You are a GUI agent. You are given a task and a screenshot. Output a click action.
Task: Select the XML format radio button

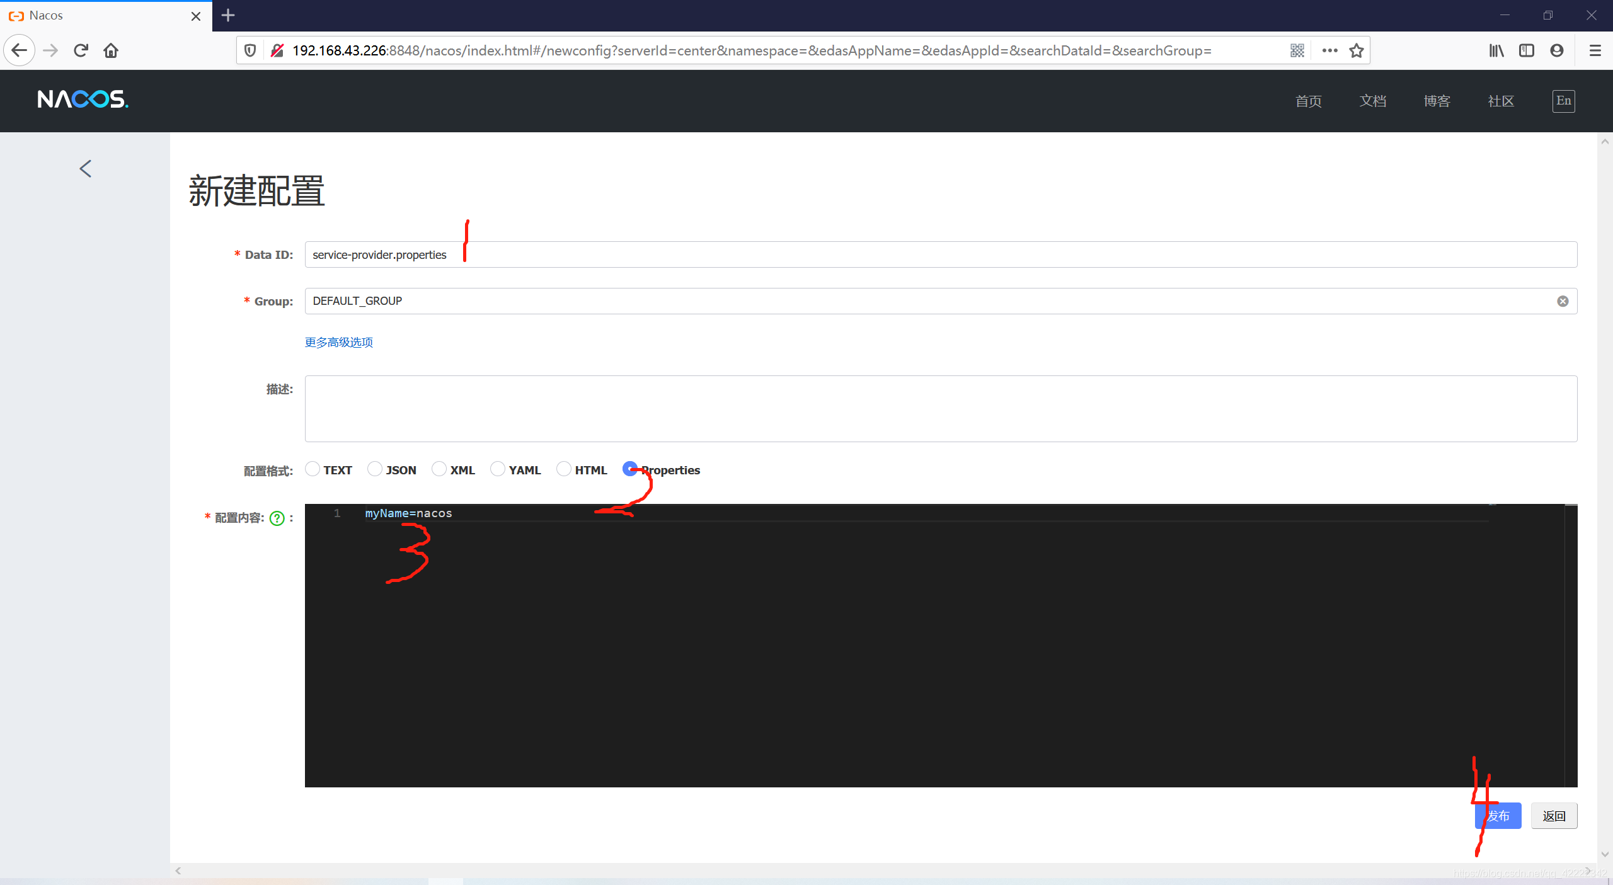click(439, 469)
